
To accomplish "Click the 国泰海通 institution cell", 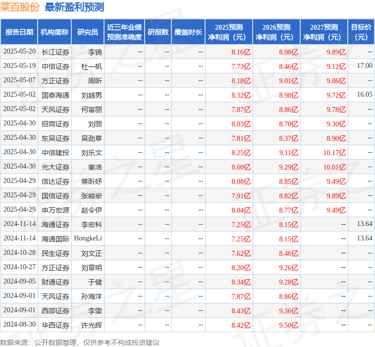I will (x=55, y=95).
